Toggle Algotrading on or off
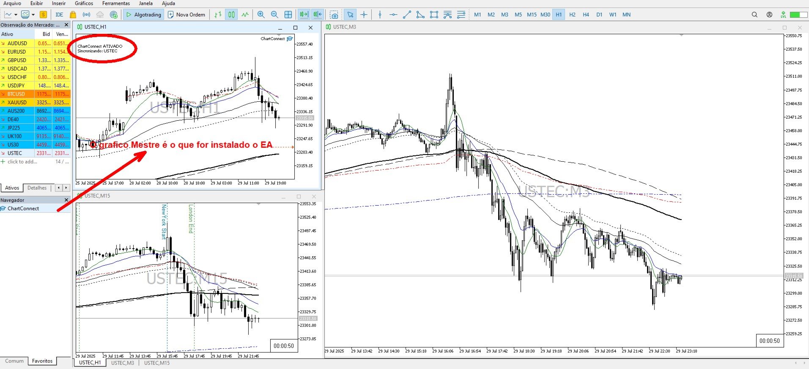The width and height of the screenshot is (809, 369). coord(144,15)
